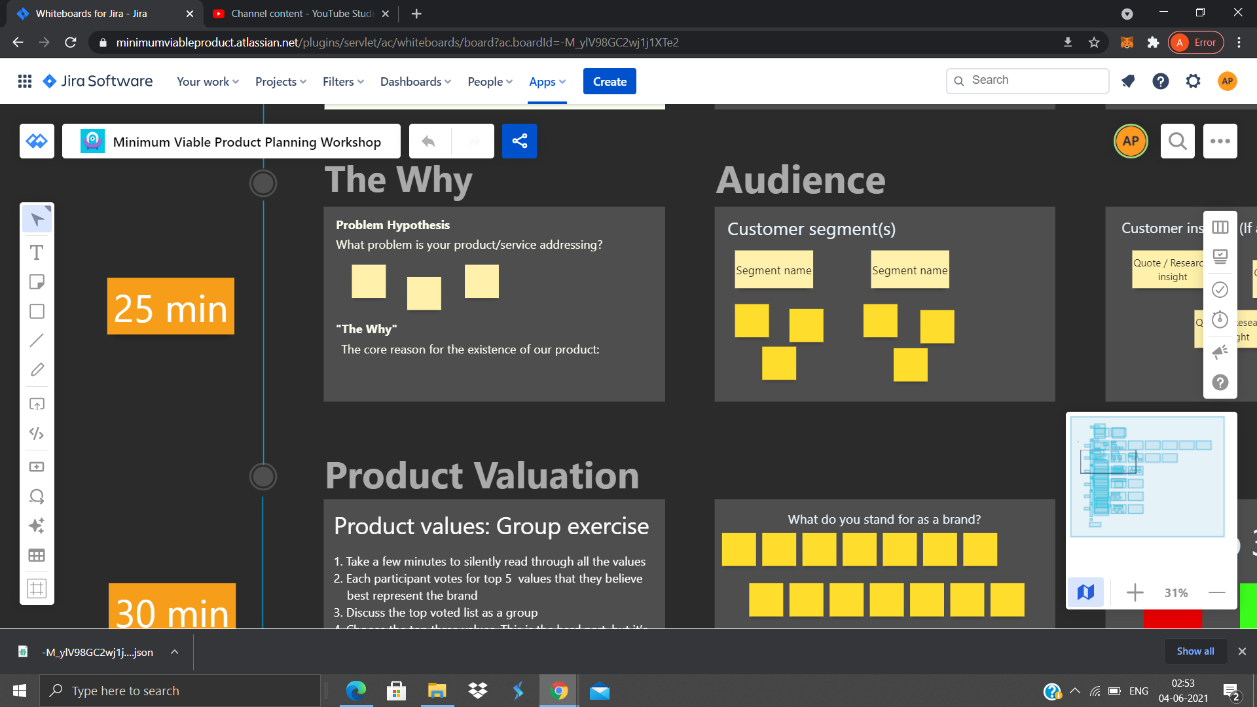Select the Line drawing tool
Image resolution: width=1257 pixels, height=707 pixels.
point(37,340)
